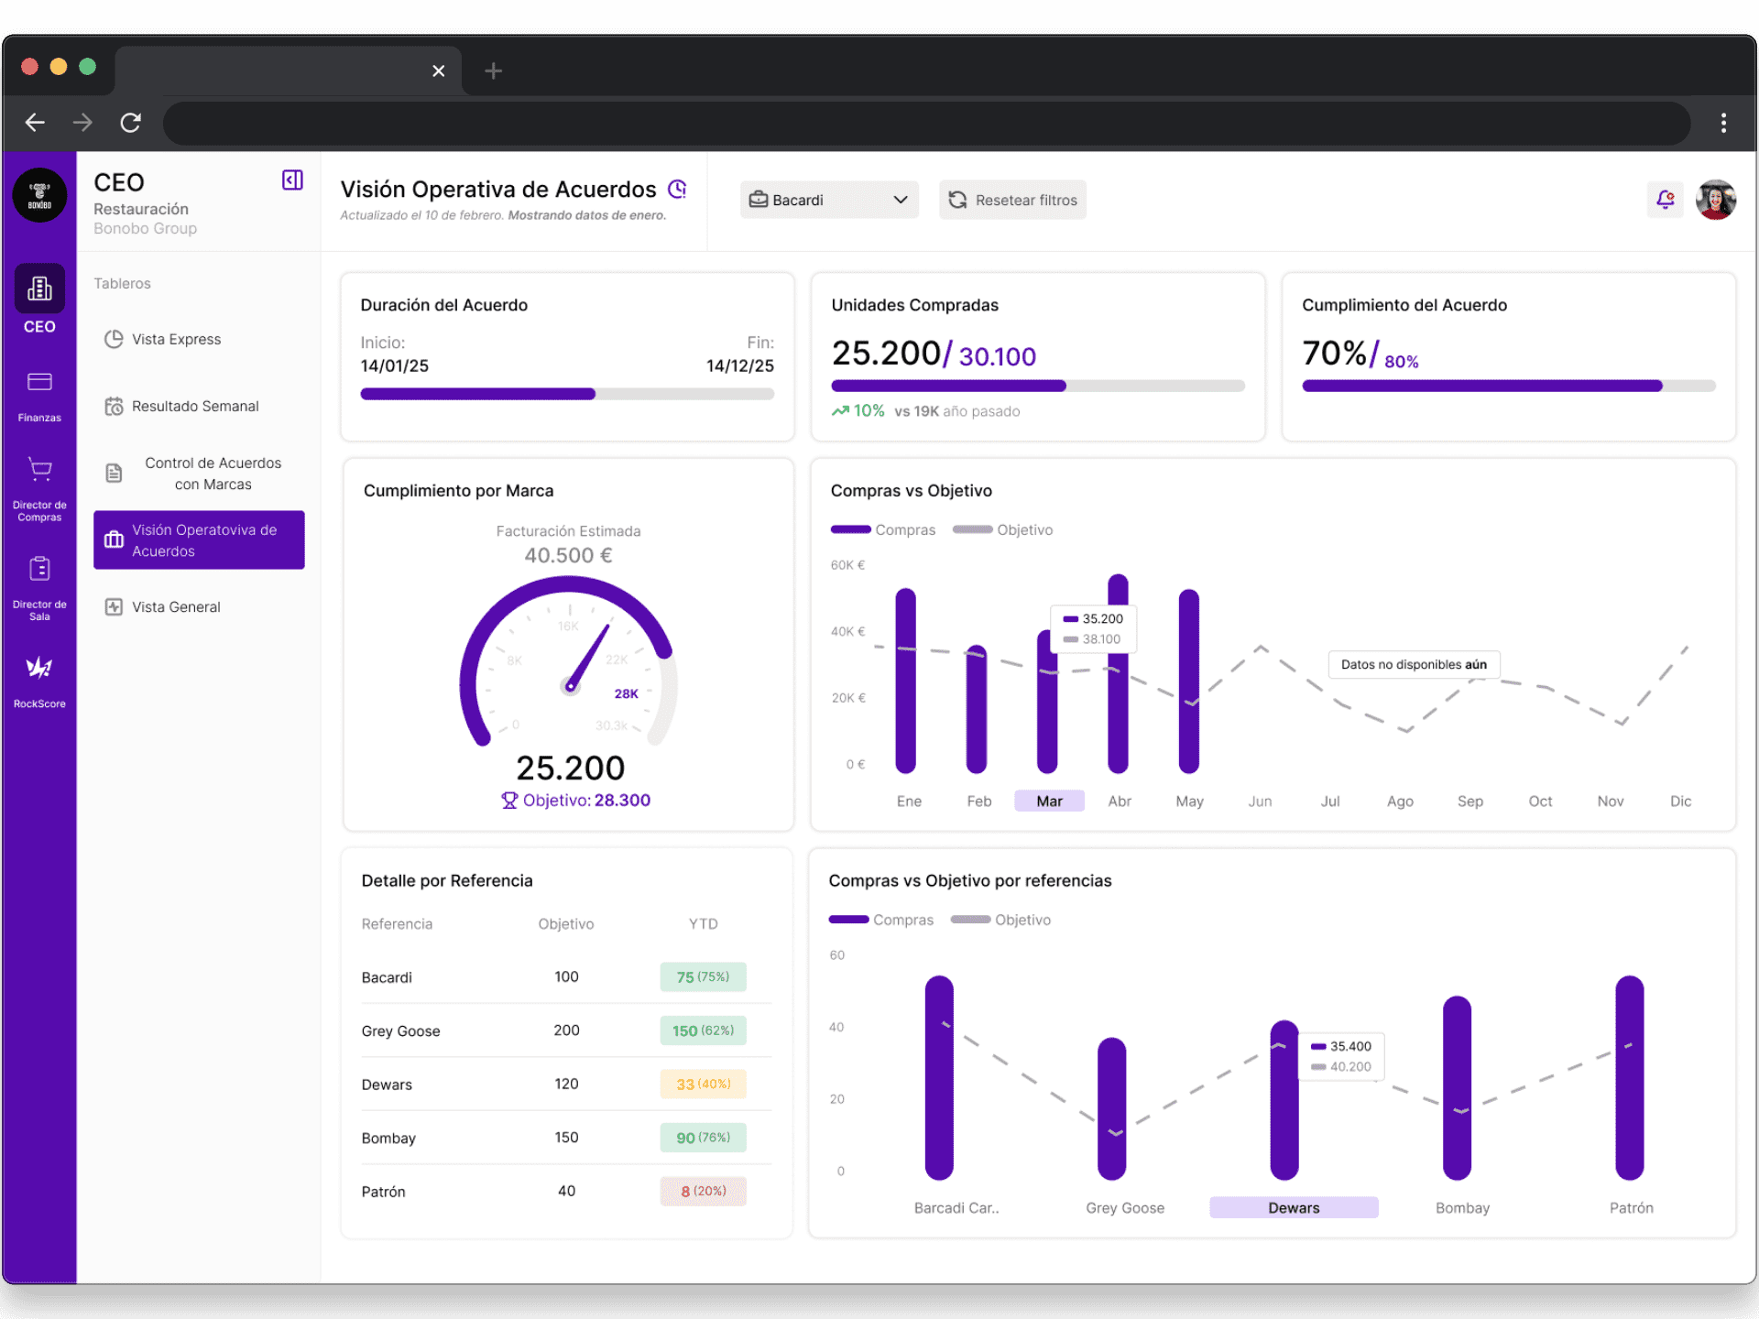Click the browser back arrow
1759x1319 pixels.
(x=35, y=122)
